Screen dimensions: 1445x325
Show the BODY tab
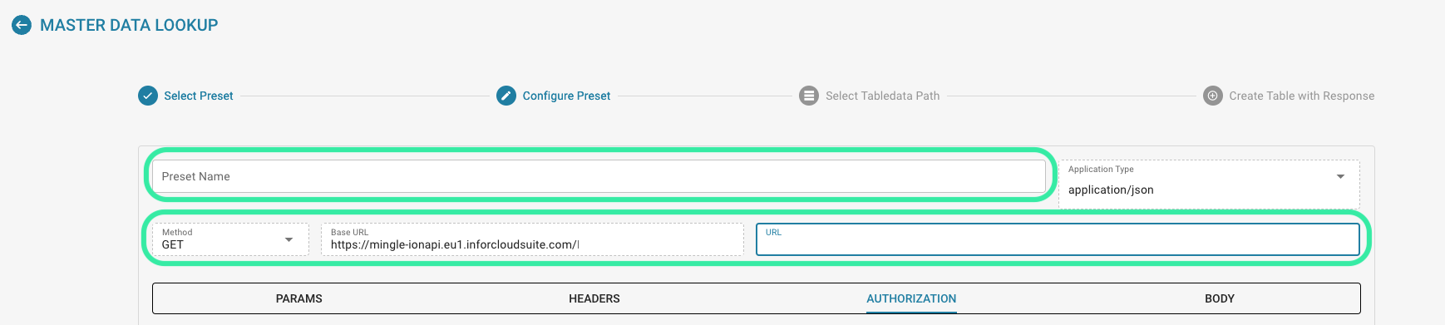[x=1220, y=298]
